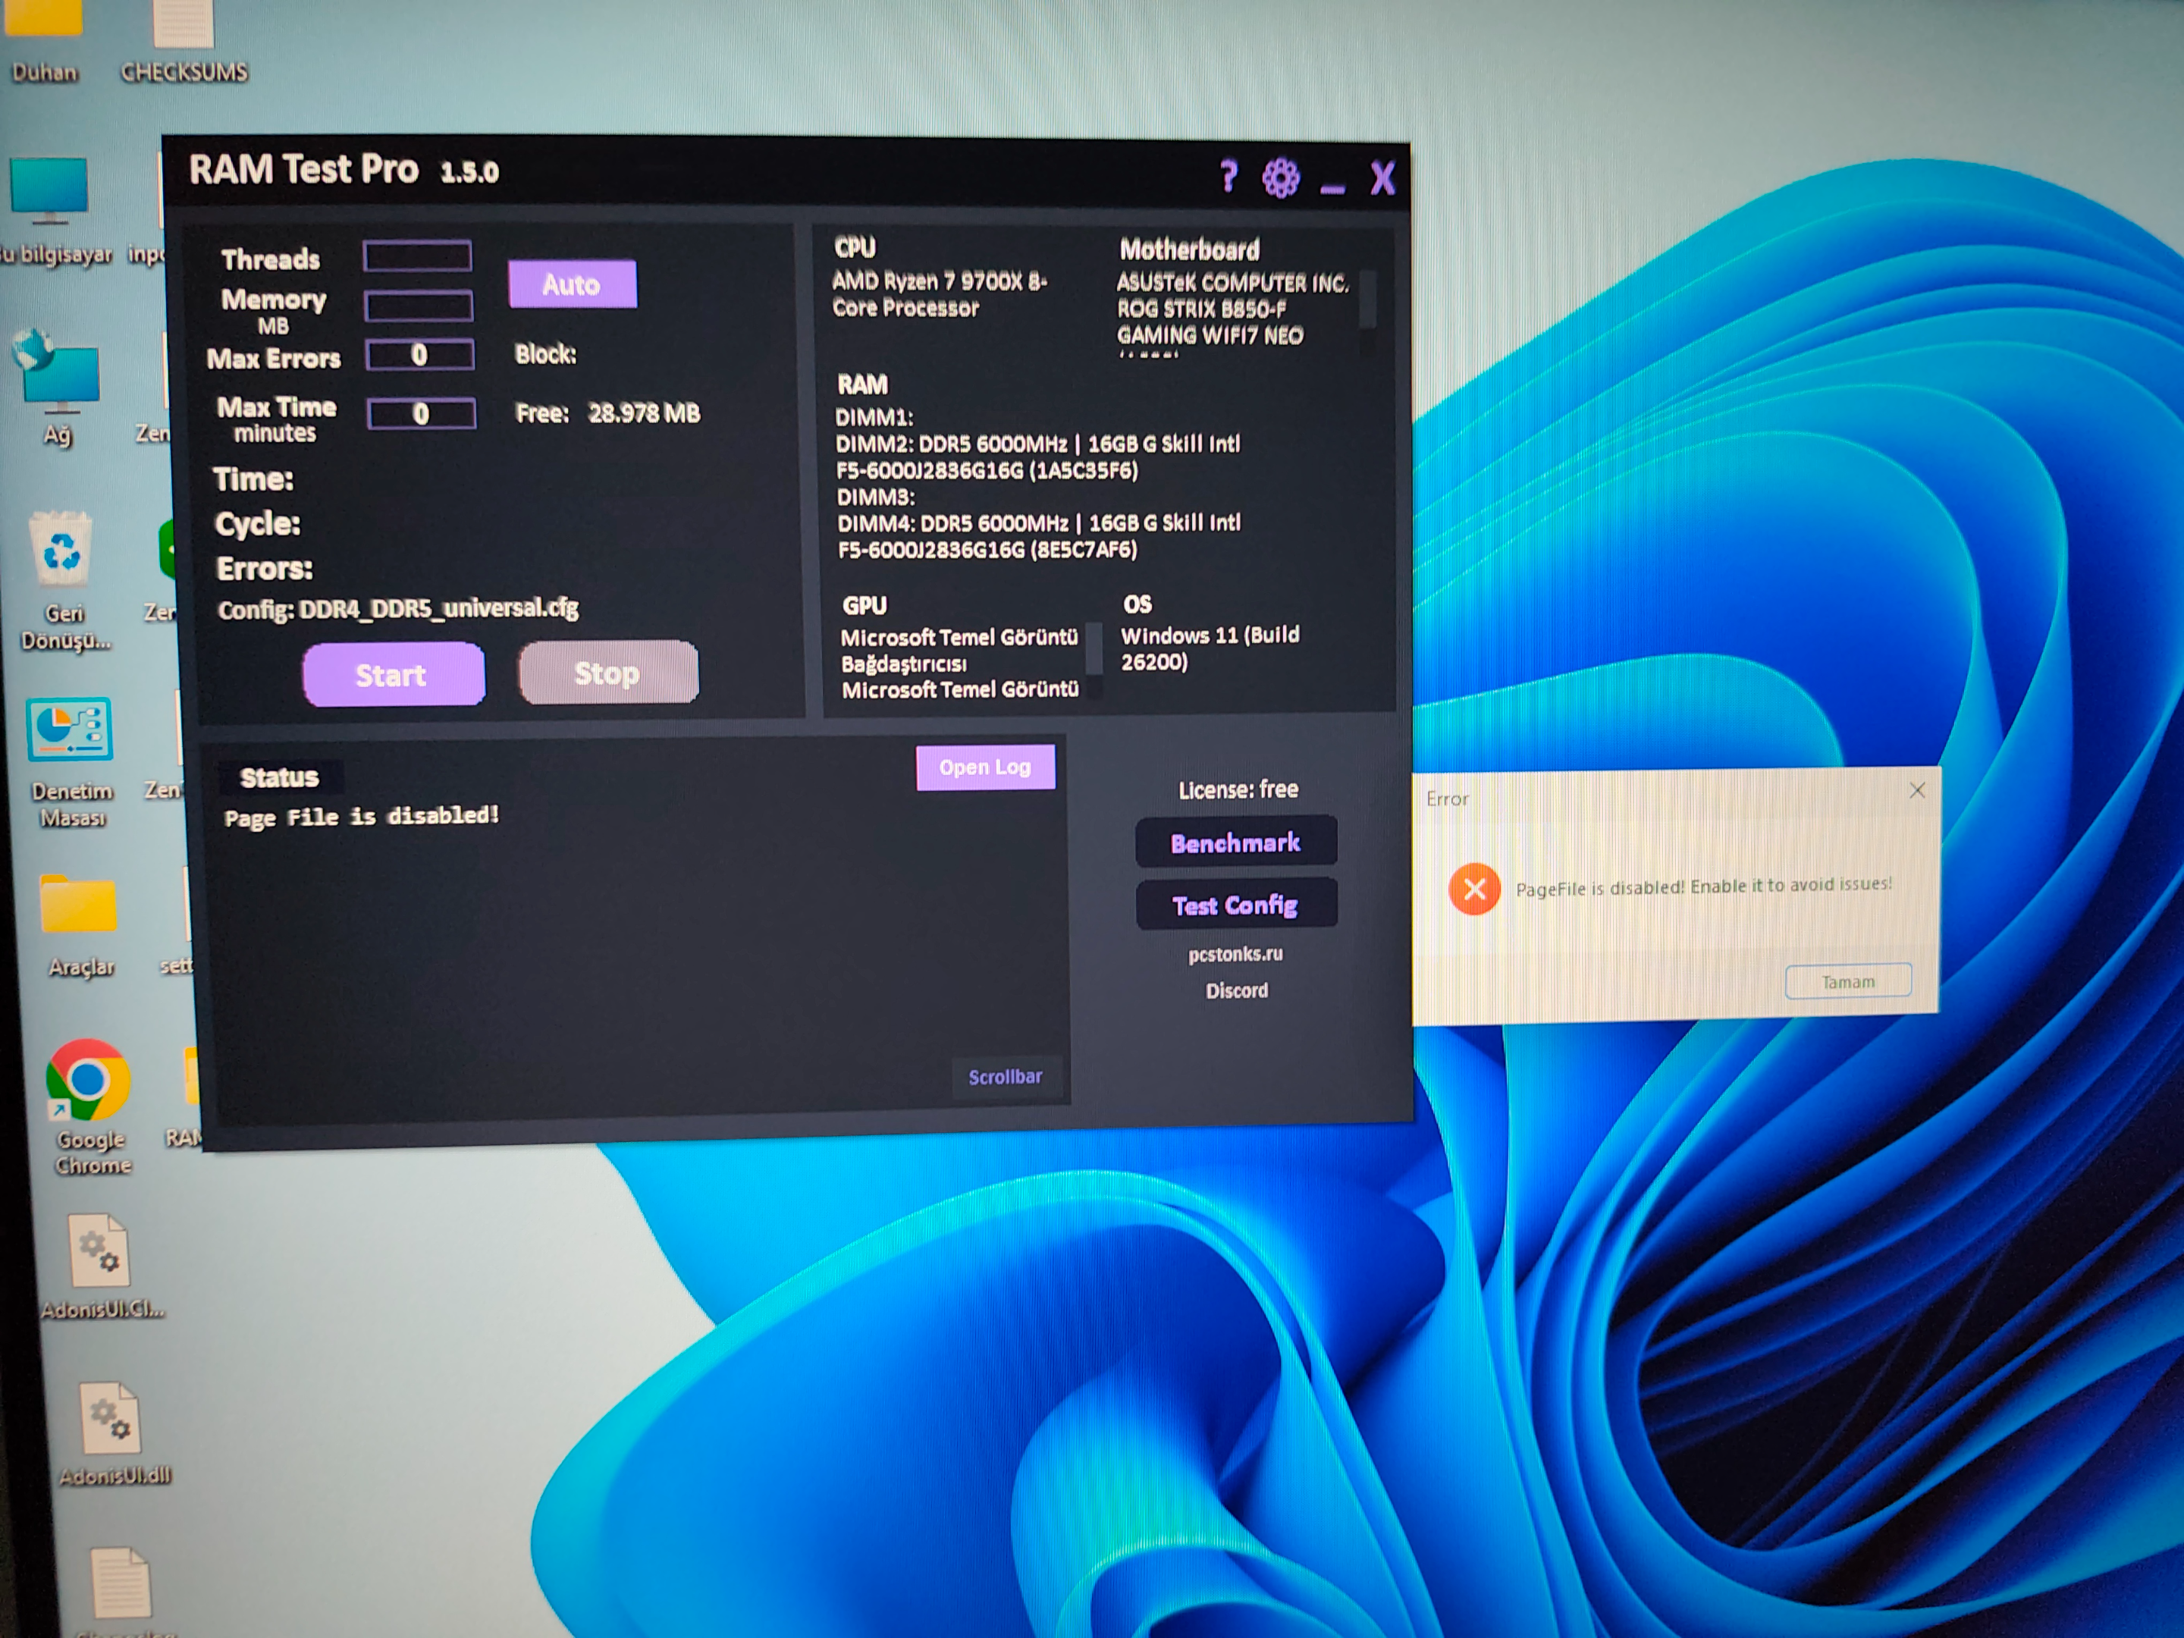Viewport: 2184px width, 1638px height.
Task: Close RAM Test Pro with purple X
Action: pyautogui.click(x=1382, y=179)
